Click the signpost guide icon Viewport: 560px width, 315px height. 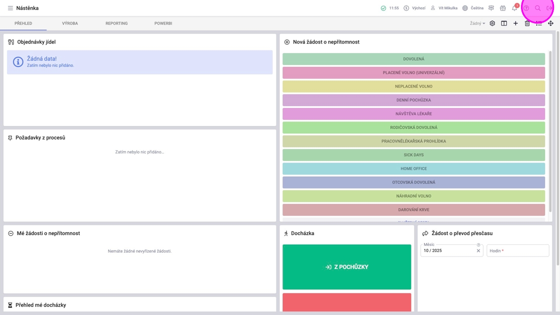pos(491,8)
